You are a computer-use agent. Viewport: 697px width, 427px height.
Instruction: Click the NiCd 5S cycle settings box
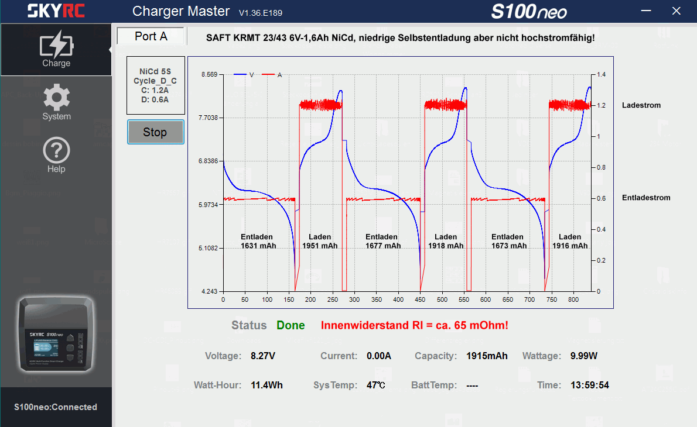click(x=155, y=85)
